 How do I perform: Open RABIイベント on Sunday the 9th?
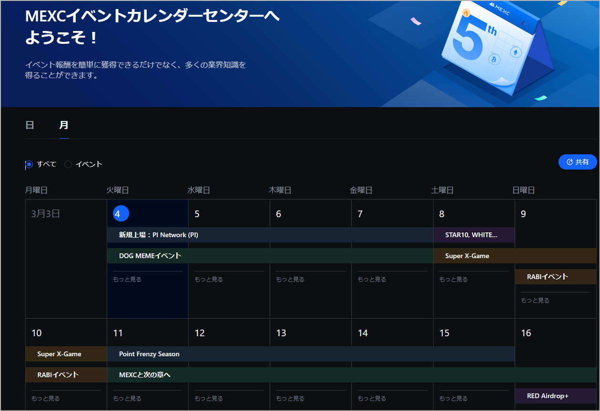click(548, 277)
